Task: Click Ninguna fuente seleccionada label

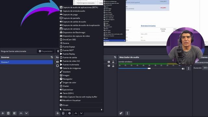Action: [13, 51]
